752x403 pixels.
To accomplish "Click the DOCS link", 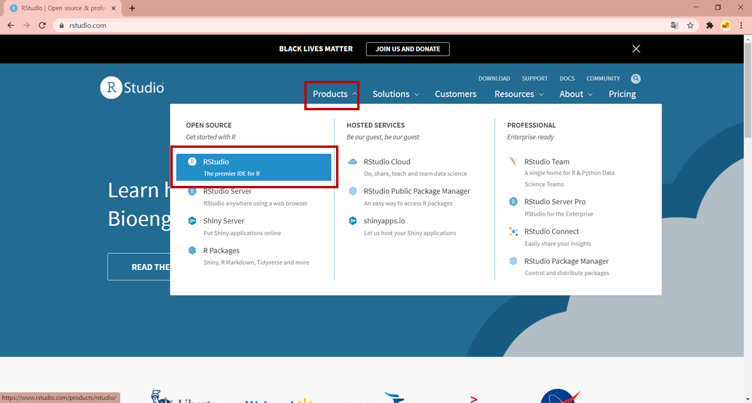I will [567, 79].
